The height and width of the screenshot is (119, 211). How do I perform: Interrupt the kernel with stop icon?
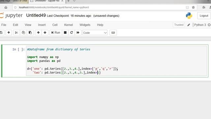[x=65, y=32]
